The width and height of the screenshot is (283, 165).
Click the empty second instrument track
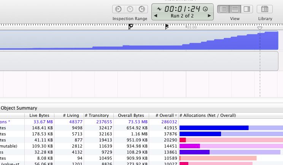pos(139,61)
